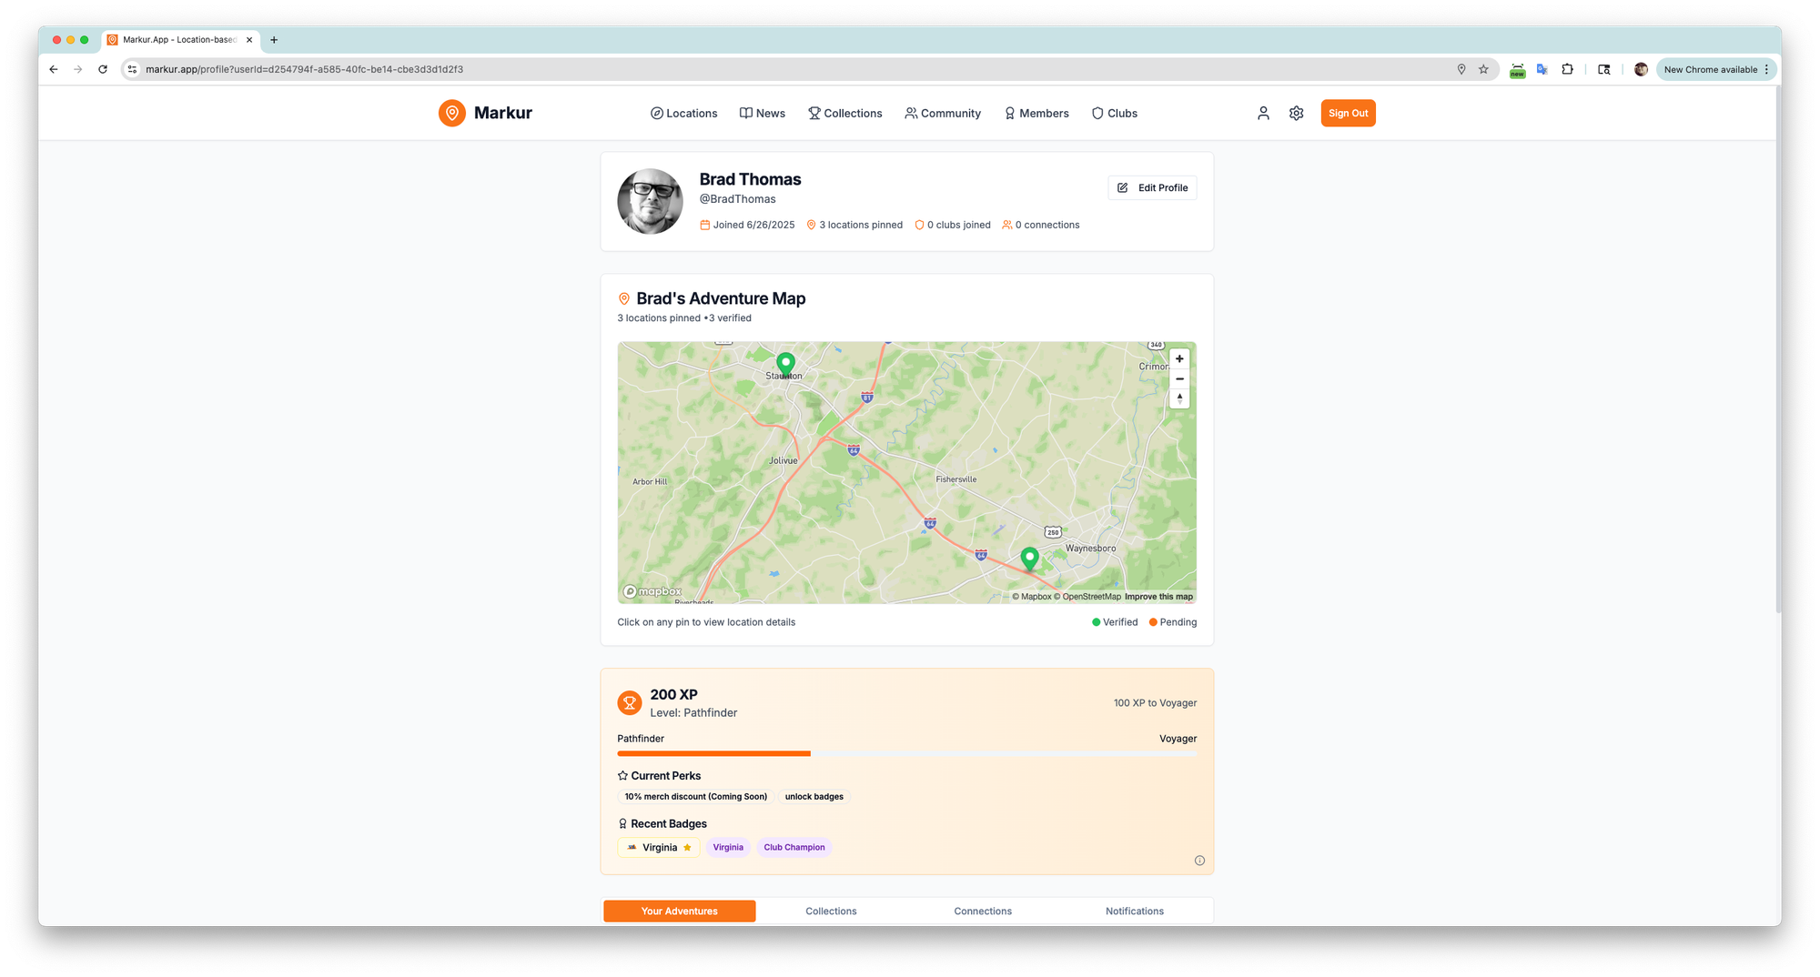Open the OpenStreetMap attribution link
This screenshot has width=1820, height=977.
pyautogui.click(x=1087, y=597)
